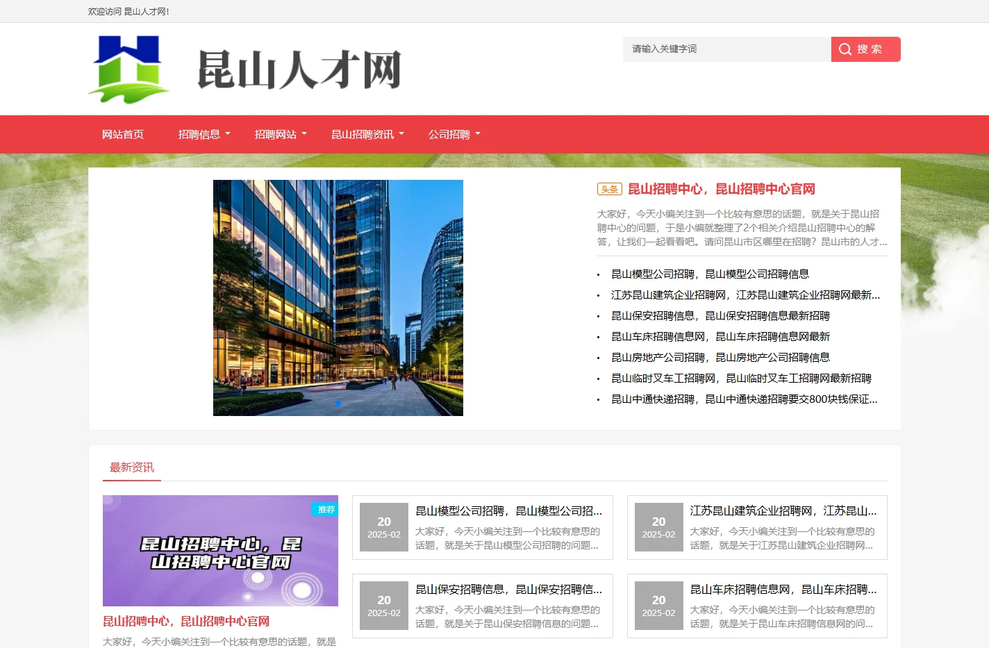Open news card 昆山模型公司招聘

tap(482, 528)
